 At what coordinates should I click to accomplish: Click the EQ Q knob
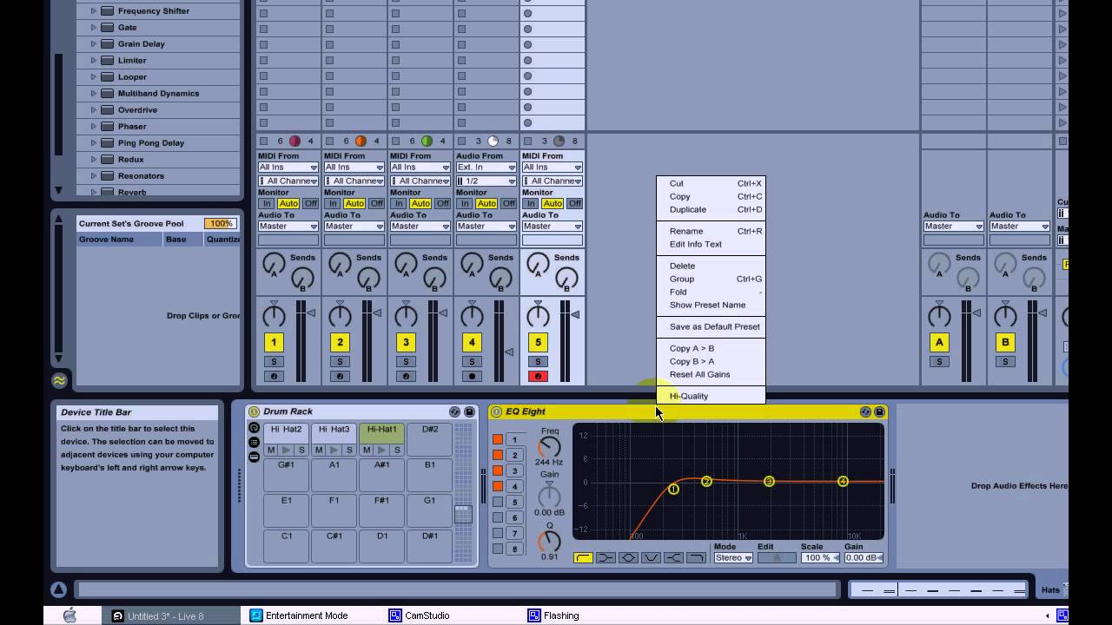[x=549, y=542]
